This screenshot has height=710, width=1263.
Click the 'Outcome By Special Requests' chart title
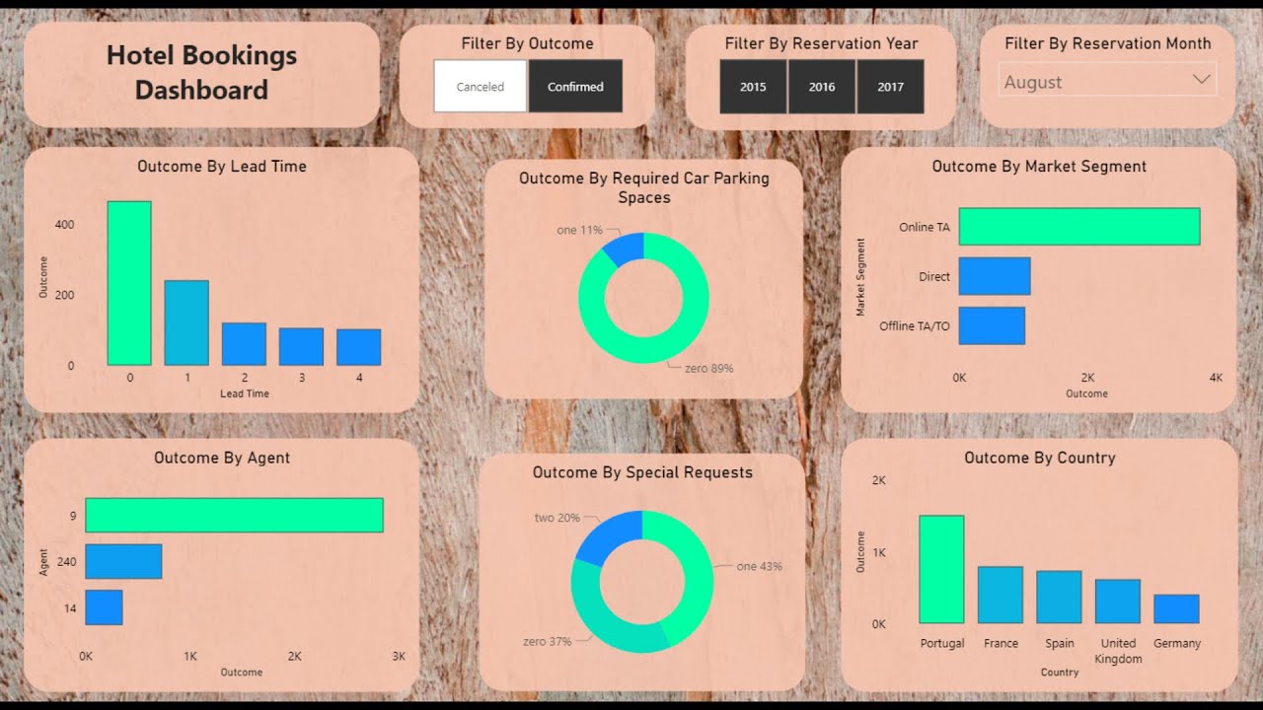[642, 472]
